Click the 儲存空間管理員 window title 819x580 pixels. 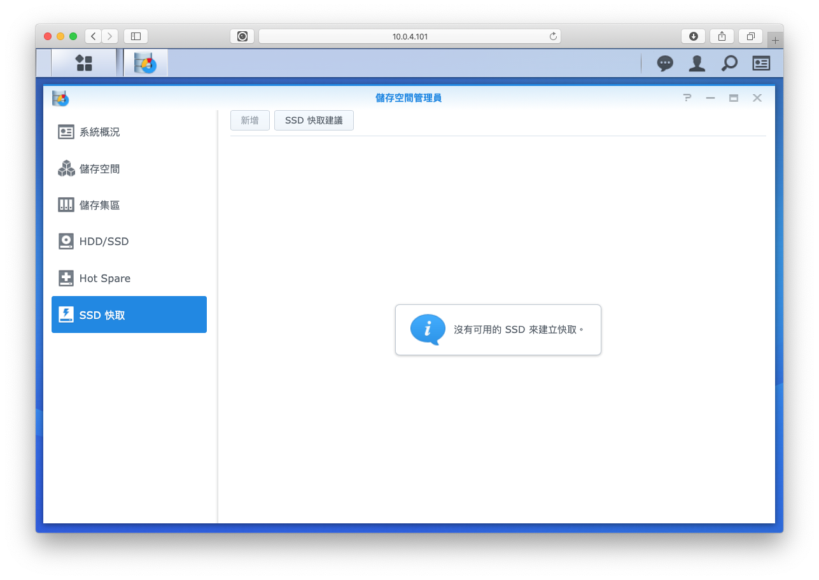coord(409,98)
